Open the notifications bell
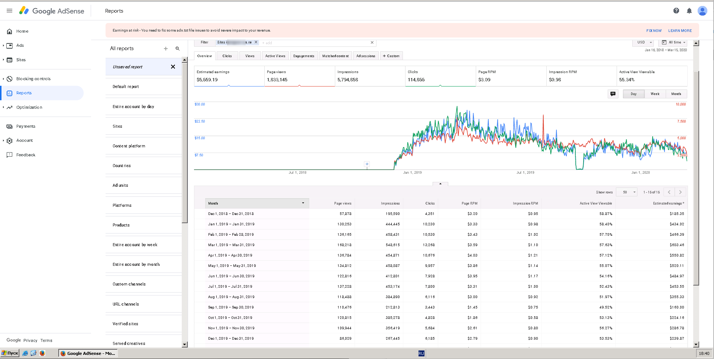The height and width of the screenshot is (359, 714). (689, 11)
